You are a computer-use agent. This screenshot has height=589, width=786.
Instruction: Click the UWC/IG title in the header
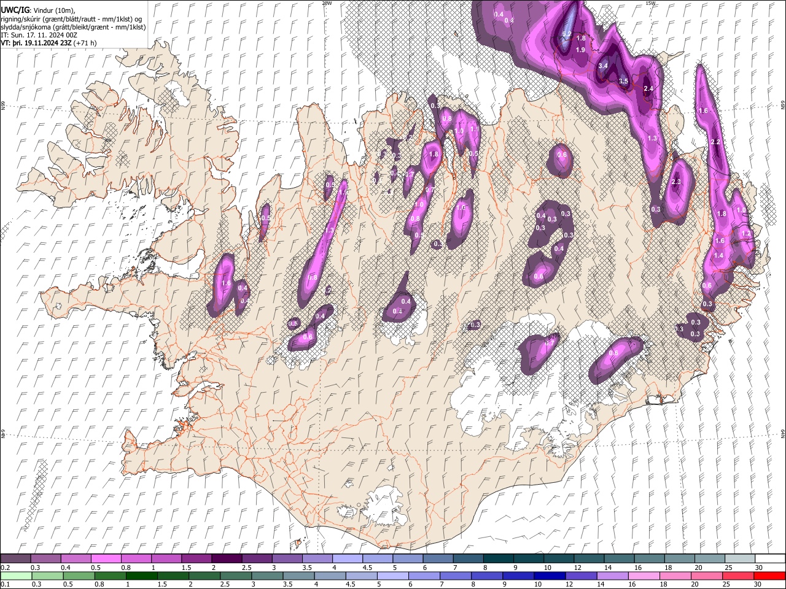point(15,10)
